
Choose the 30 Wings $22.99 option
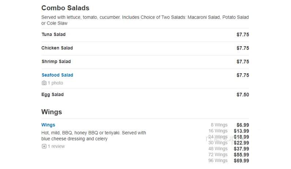click(229, 143)
